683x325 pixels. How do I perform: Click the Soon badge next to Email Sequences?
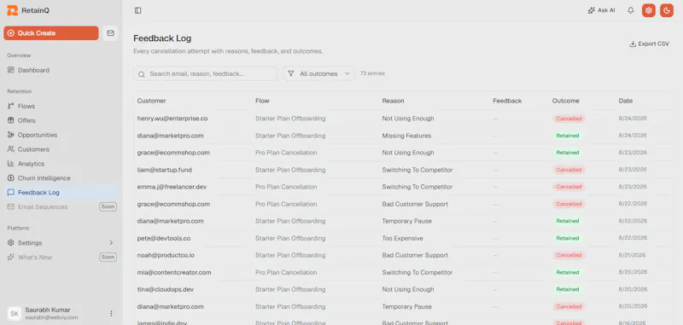(x=108, y=206)
